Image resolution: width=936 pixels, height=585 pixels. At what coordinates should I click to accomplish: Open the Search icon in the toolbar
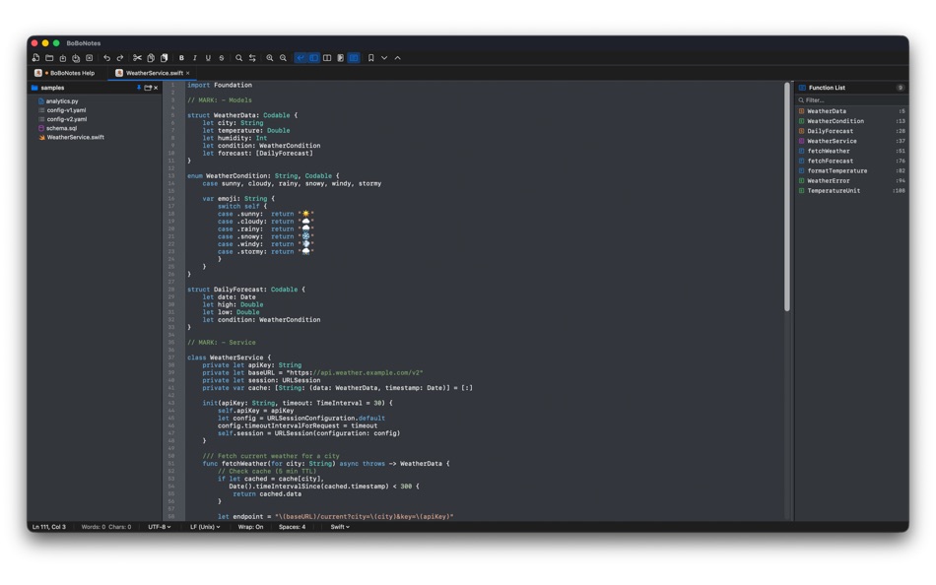tap(239, 58)
